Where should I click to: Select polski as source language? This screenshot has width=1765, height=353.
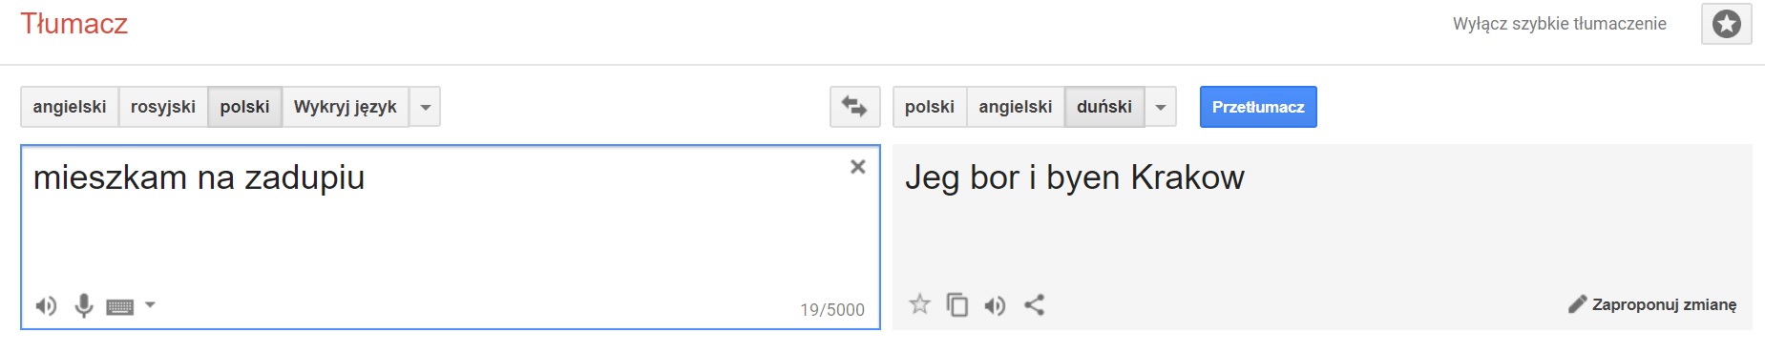tap(244, 107)
